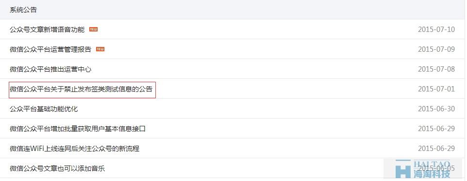Open the 微信公众平台推出运营中心 announcement

tap(50, 69)
